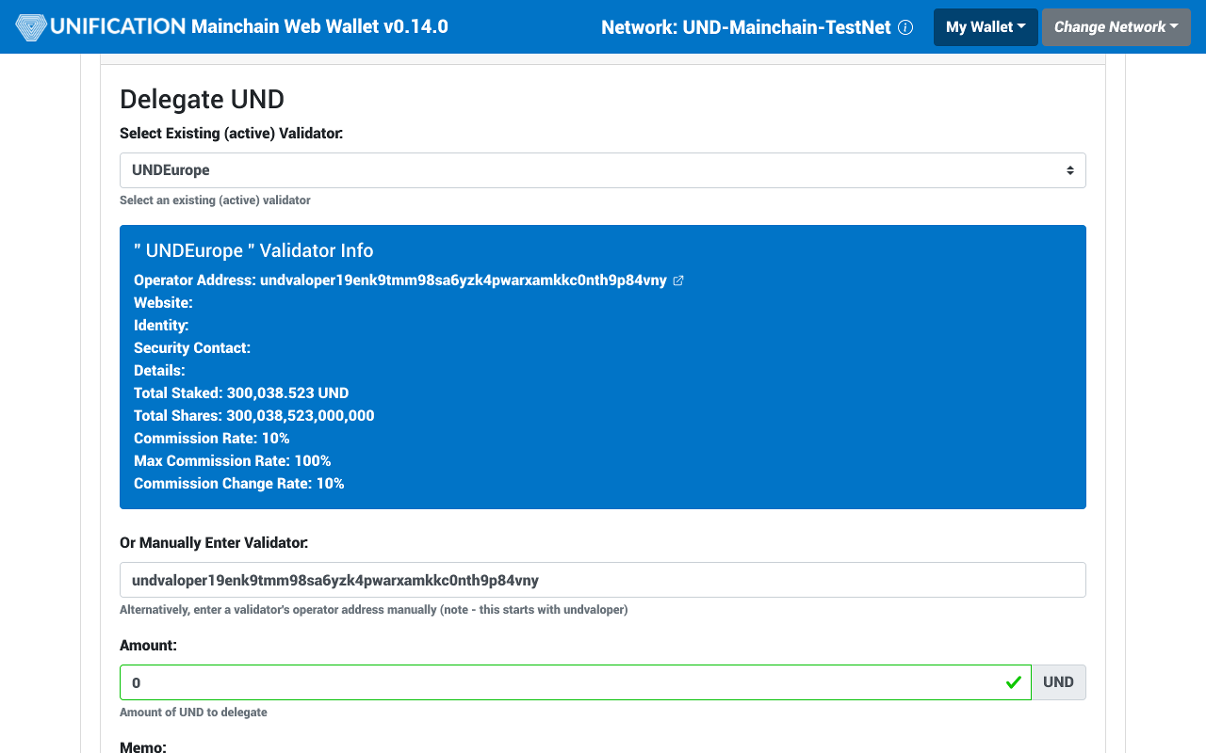
Task: Open the existing validator selection dropdown
Action: (x=602, y=169)
